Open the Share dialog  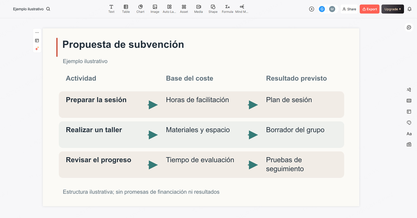349,9
